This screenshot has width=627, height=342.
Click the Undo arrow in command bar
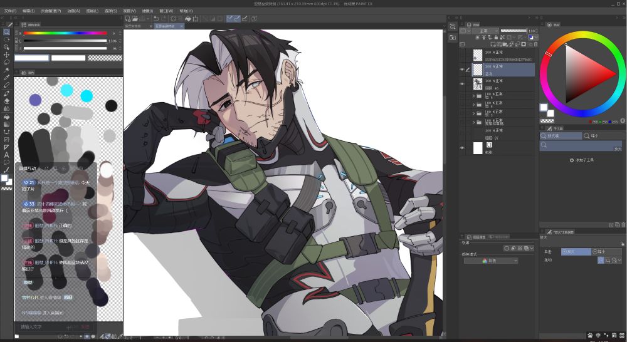click(156, 18)
